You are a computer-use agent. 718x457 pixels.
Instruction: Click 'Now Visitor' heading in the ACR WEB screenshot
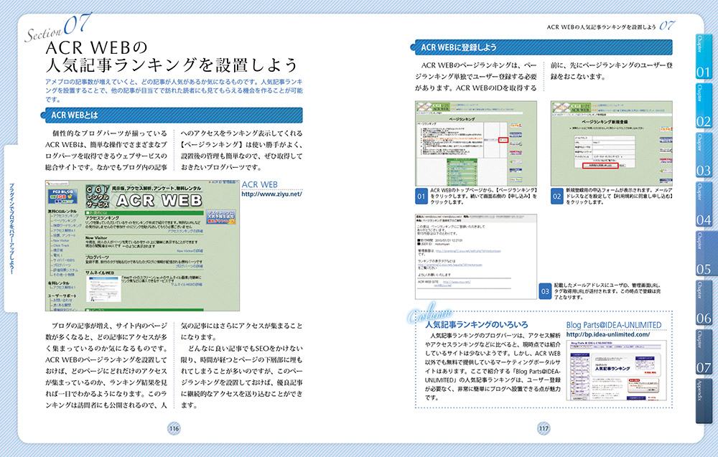pos(96,238)
